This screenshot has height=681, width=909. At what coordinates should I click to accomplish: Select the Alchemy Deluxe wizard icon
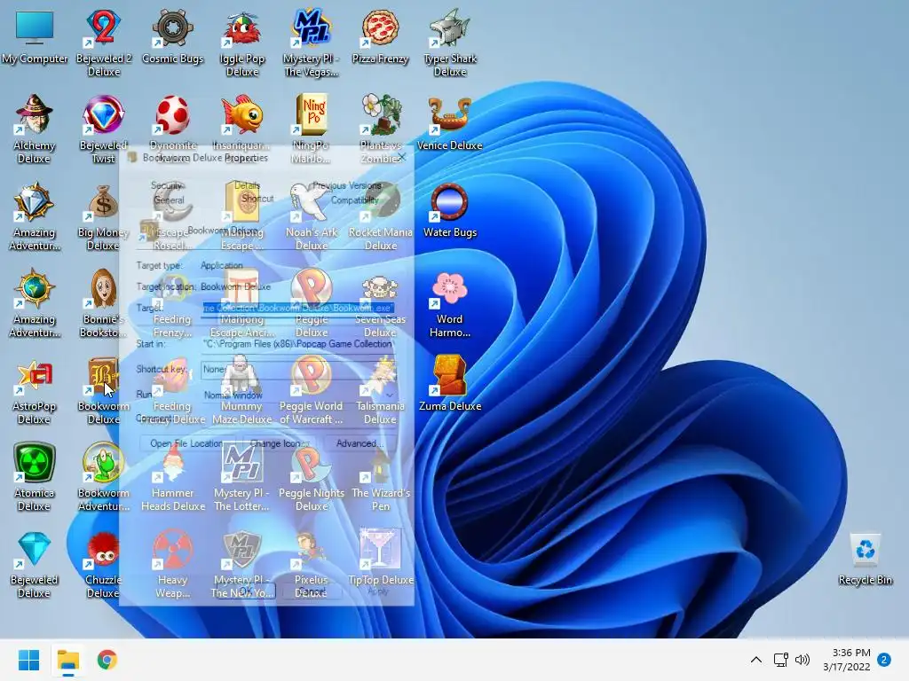pyautogui.click(x=35, y=129)
